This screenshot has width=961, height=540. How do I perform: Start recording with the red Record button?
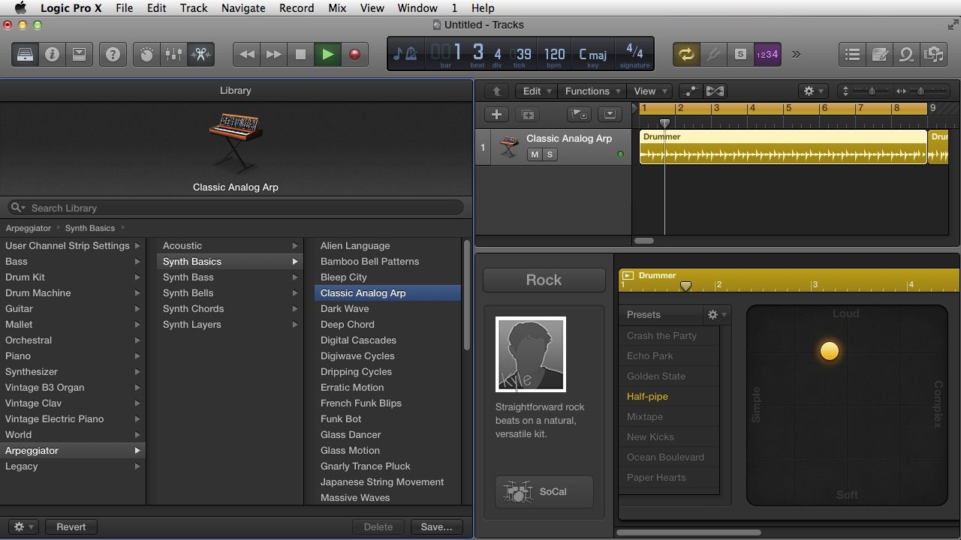click(354, 54)
